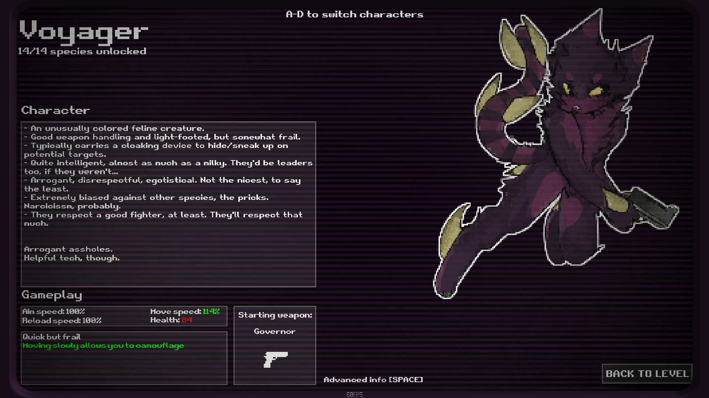
Task: Click the 'Reload speed: 100%' stat
Action: 62,321
